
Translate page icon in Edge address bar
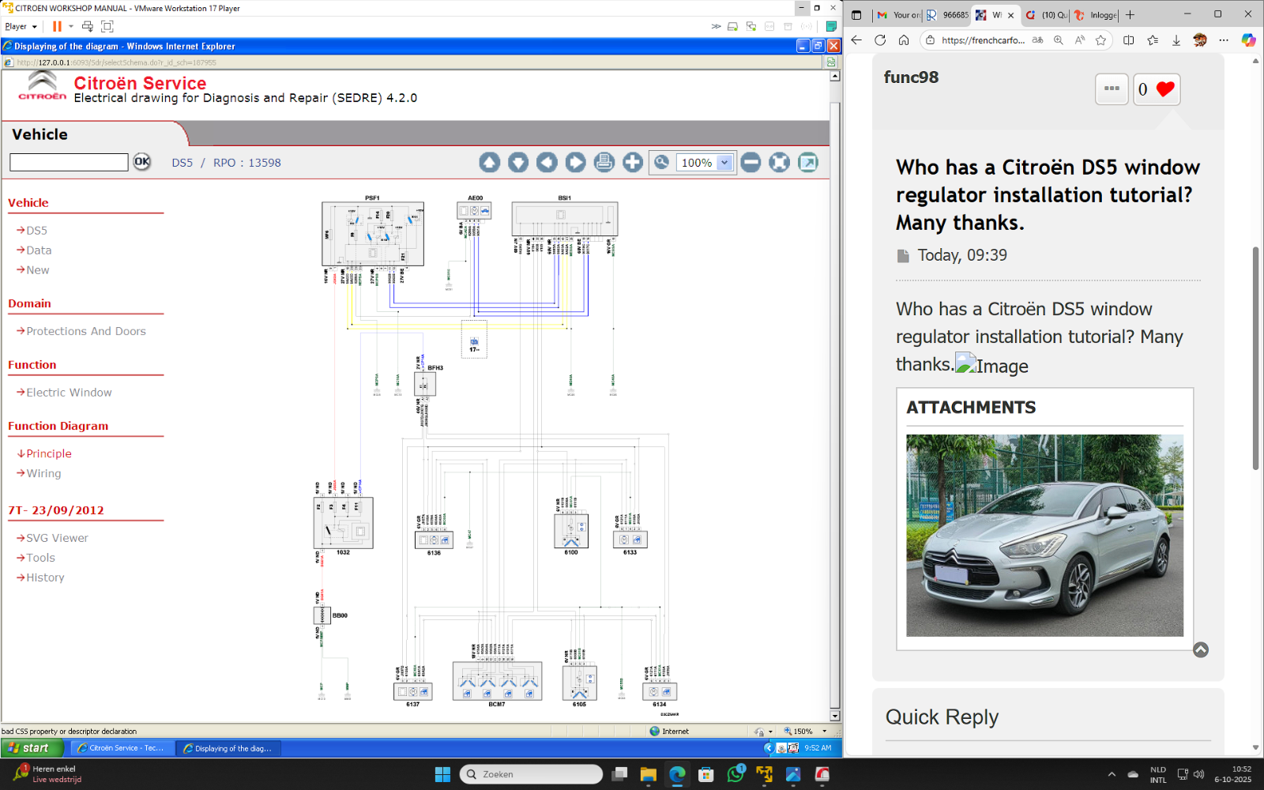click(1037, 40)
